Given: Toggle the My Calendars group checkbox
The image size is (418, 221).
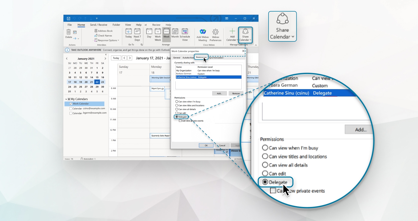Looking at the screenshot, I should click(x=69, y=99).
